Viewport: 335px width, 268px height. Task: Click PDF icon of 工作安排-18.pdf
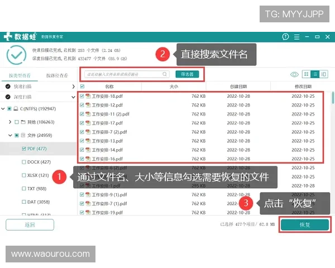(88, 96)
